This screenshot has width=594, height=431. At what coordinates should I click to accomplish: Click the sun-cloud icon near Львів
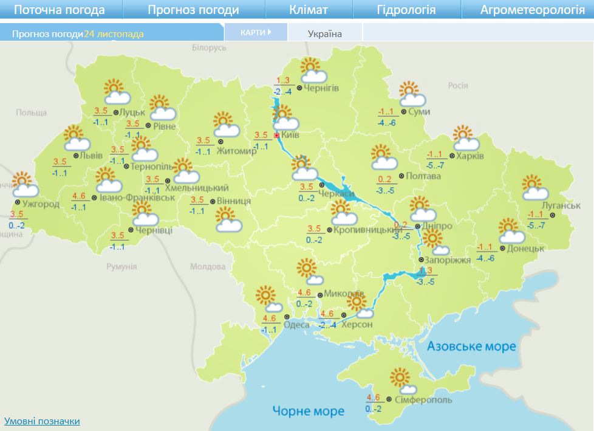tap(76, 138)
